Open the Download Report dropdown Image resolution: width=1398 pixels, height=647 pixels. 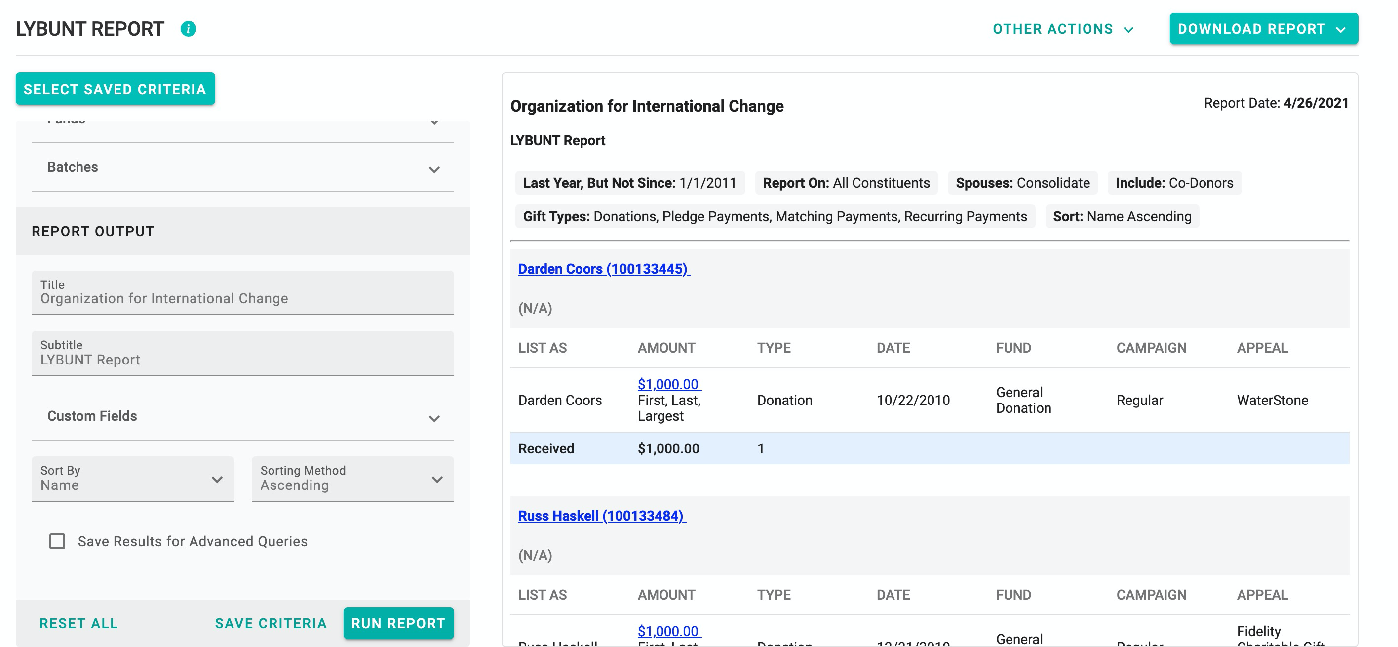coord(1263,29)
